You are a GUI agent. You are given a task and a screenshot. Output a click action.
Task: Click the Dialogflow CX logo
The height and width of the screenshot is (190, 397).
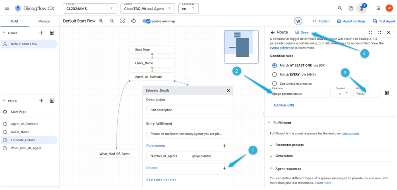click(34, 8)
